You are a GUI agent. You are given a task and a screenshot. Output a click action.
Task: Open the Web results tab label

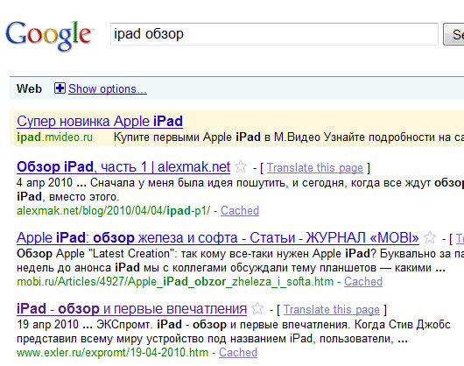click(x=29, y=88)
